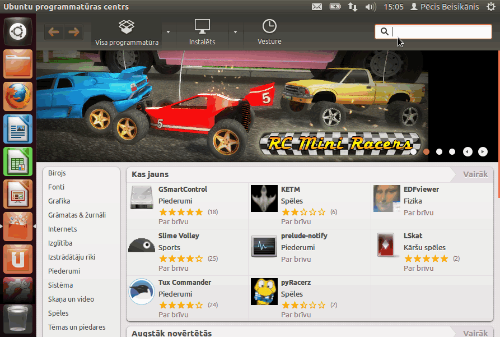
Task: Open the Sistēma category
Action: coord(60,285)
